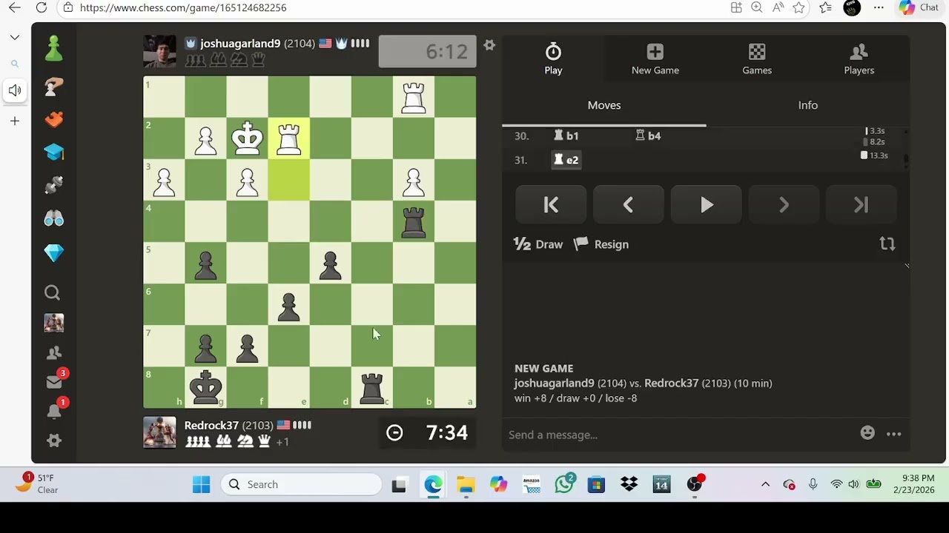Go to next move arrow
The width and height of the screenshot is (949, 533).
tap(784, 204)
